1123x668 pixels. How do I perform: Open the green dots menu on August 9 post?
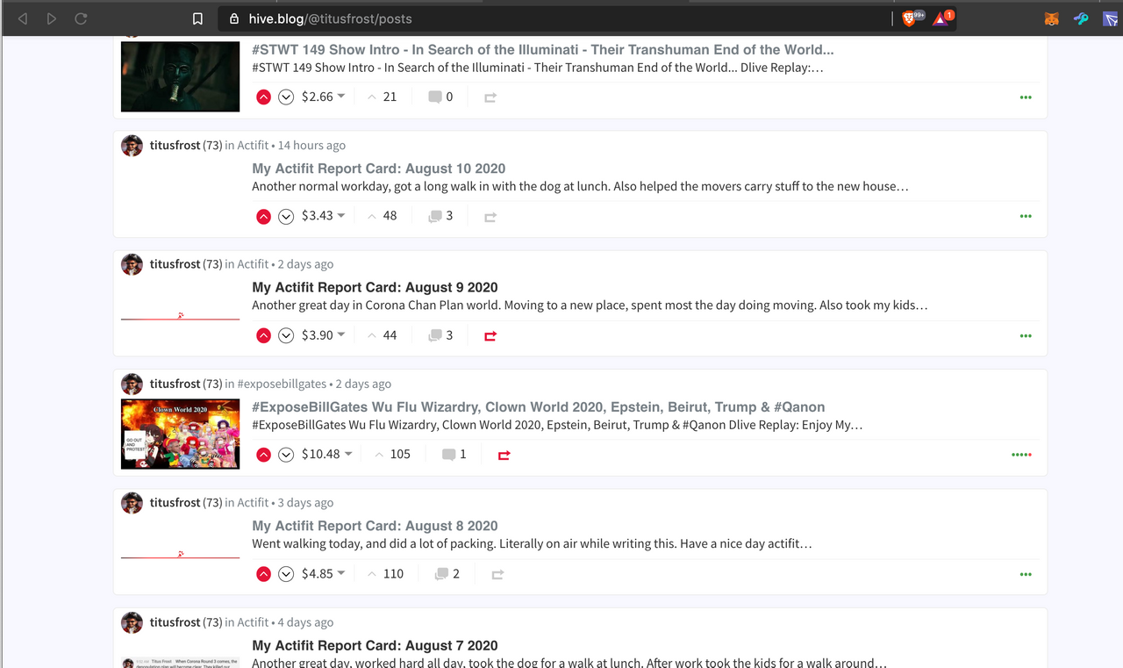[1026, 335]
